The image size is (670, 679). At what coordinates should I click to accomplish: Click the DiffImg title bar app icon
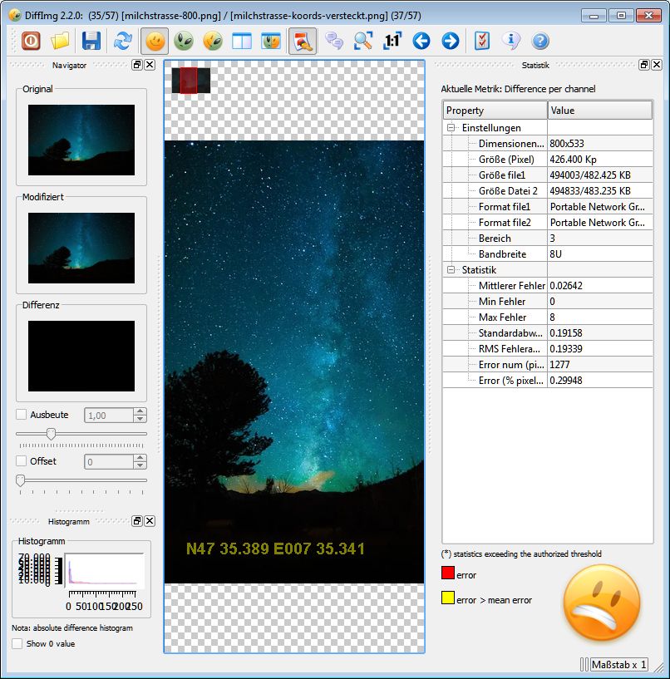[15, 16]
